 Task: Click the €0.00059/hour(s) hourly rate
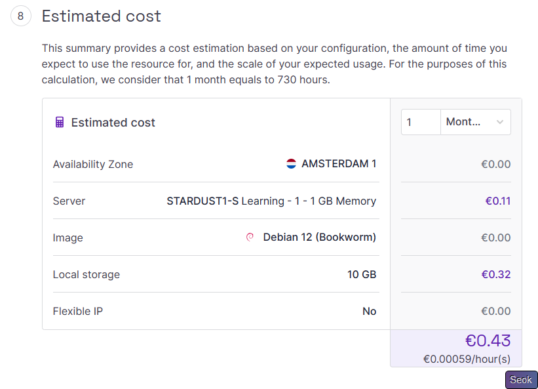point(467,359)
